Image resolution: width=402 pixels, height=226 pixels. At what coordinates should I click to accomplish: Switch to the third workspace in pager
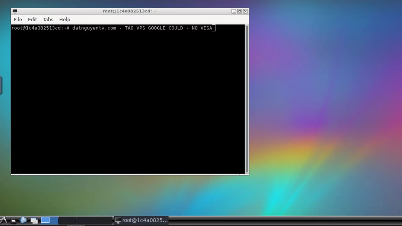pyautogui.click(x=85, y=220)
